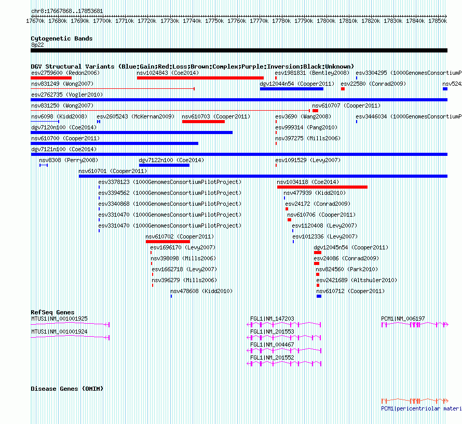Viewport: 462px width, 424px height.
Task: Click the Cytogenetic Bands track heading
Action: 62,38
